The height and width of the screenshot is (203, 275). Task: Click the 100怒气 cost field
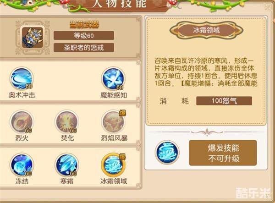coord(224,101)
